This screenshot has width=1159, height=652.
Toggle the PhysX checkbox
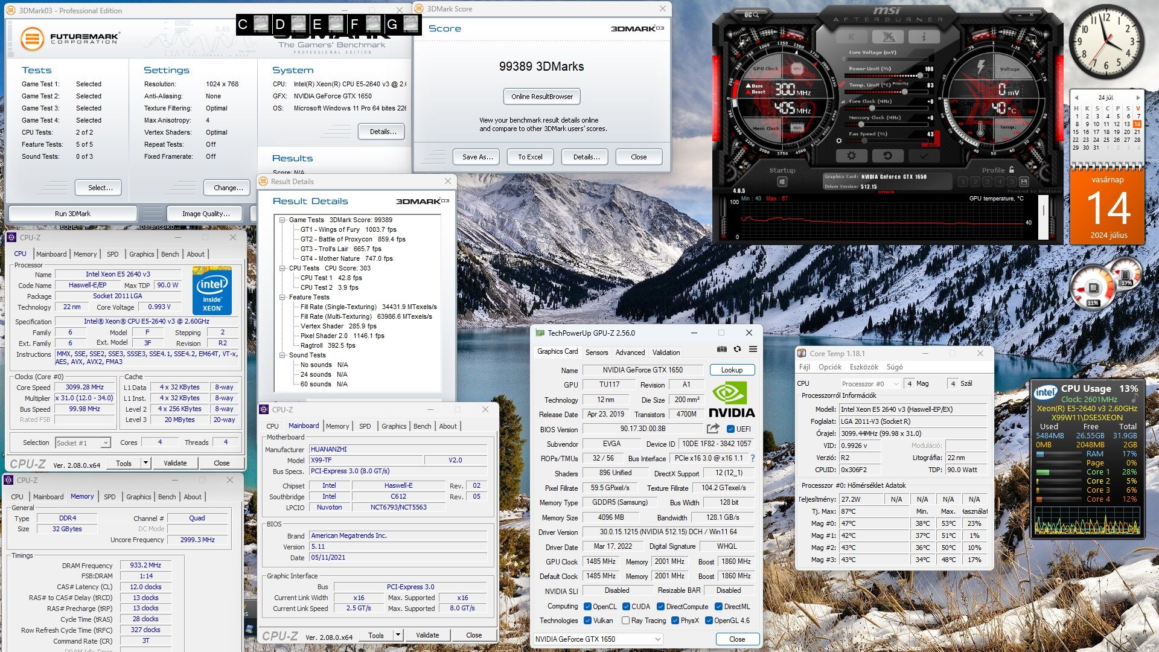(675, 621)
